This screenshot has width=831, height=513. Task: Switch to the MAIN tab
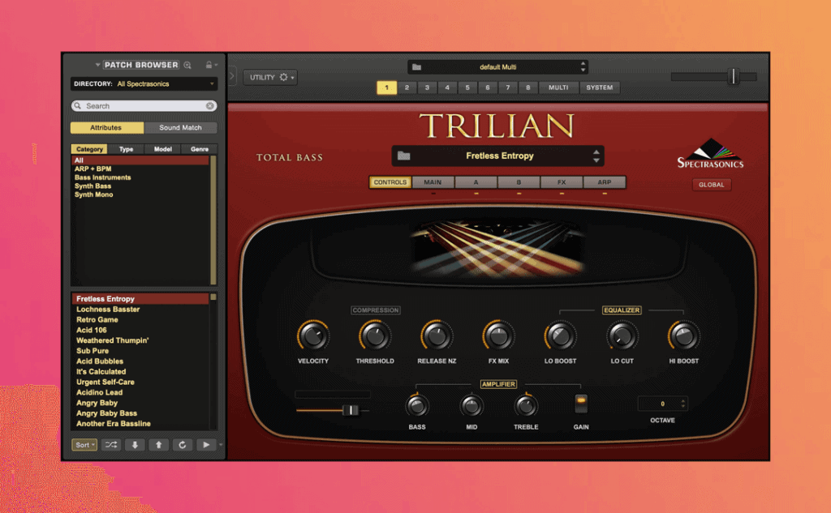tap(433, 182)
